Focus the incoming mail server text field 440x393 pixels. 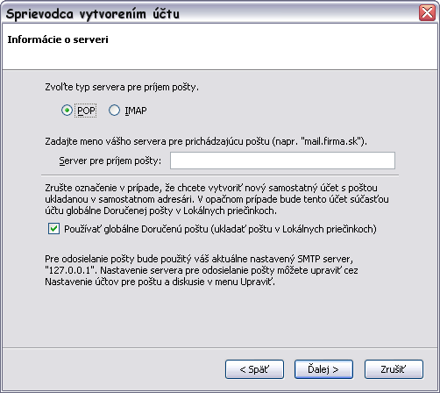[x=282, y=161]
